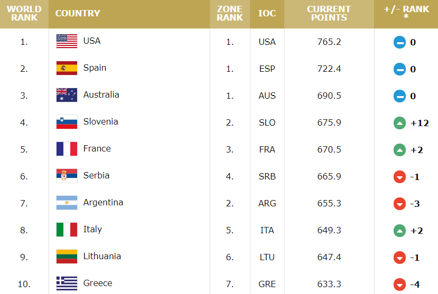
Task: Click the Greece flag icon
Action: coord(67,283)
